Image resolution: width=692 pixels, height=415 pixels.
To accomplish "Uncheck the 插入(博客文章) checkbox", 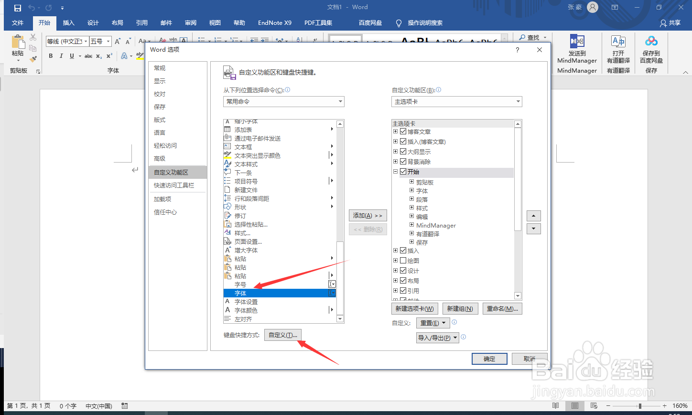I will coord(403,142).
